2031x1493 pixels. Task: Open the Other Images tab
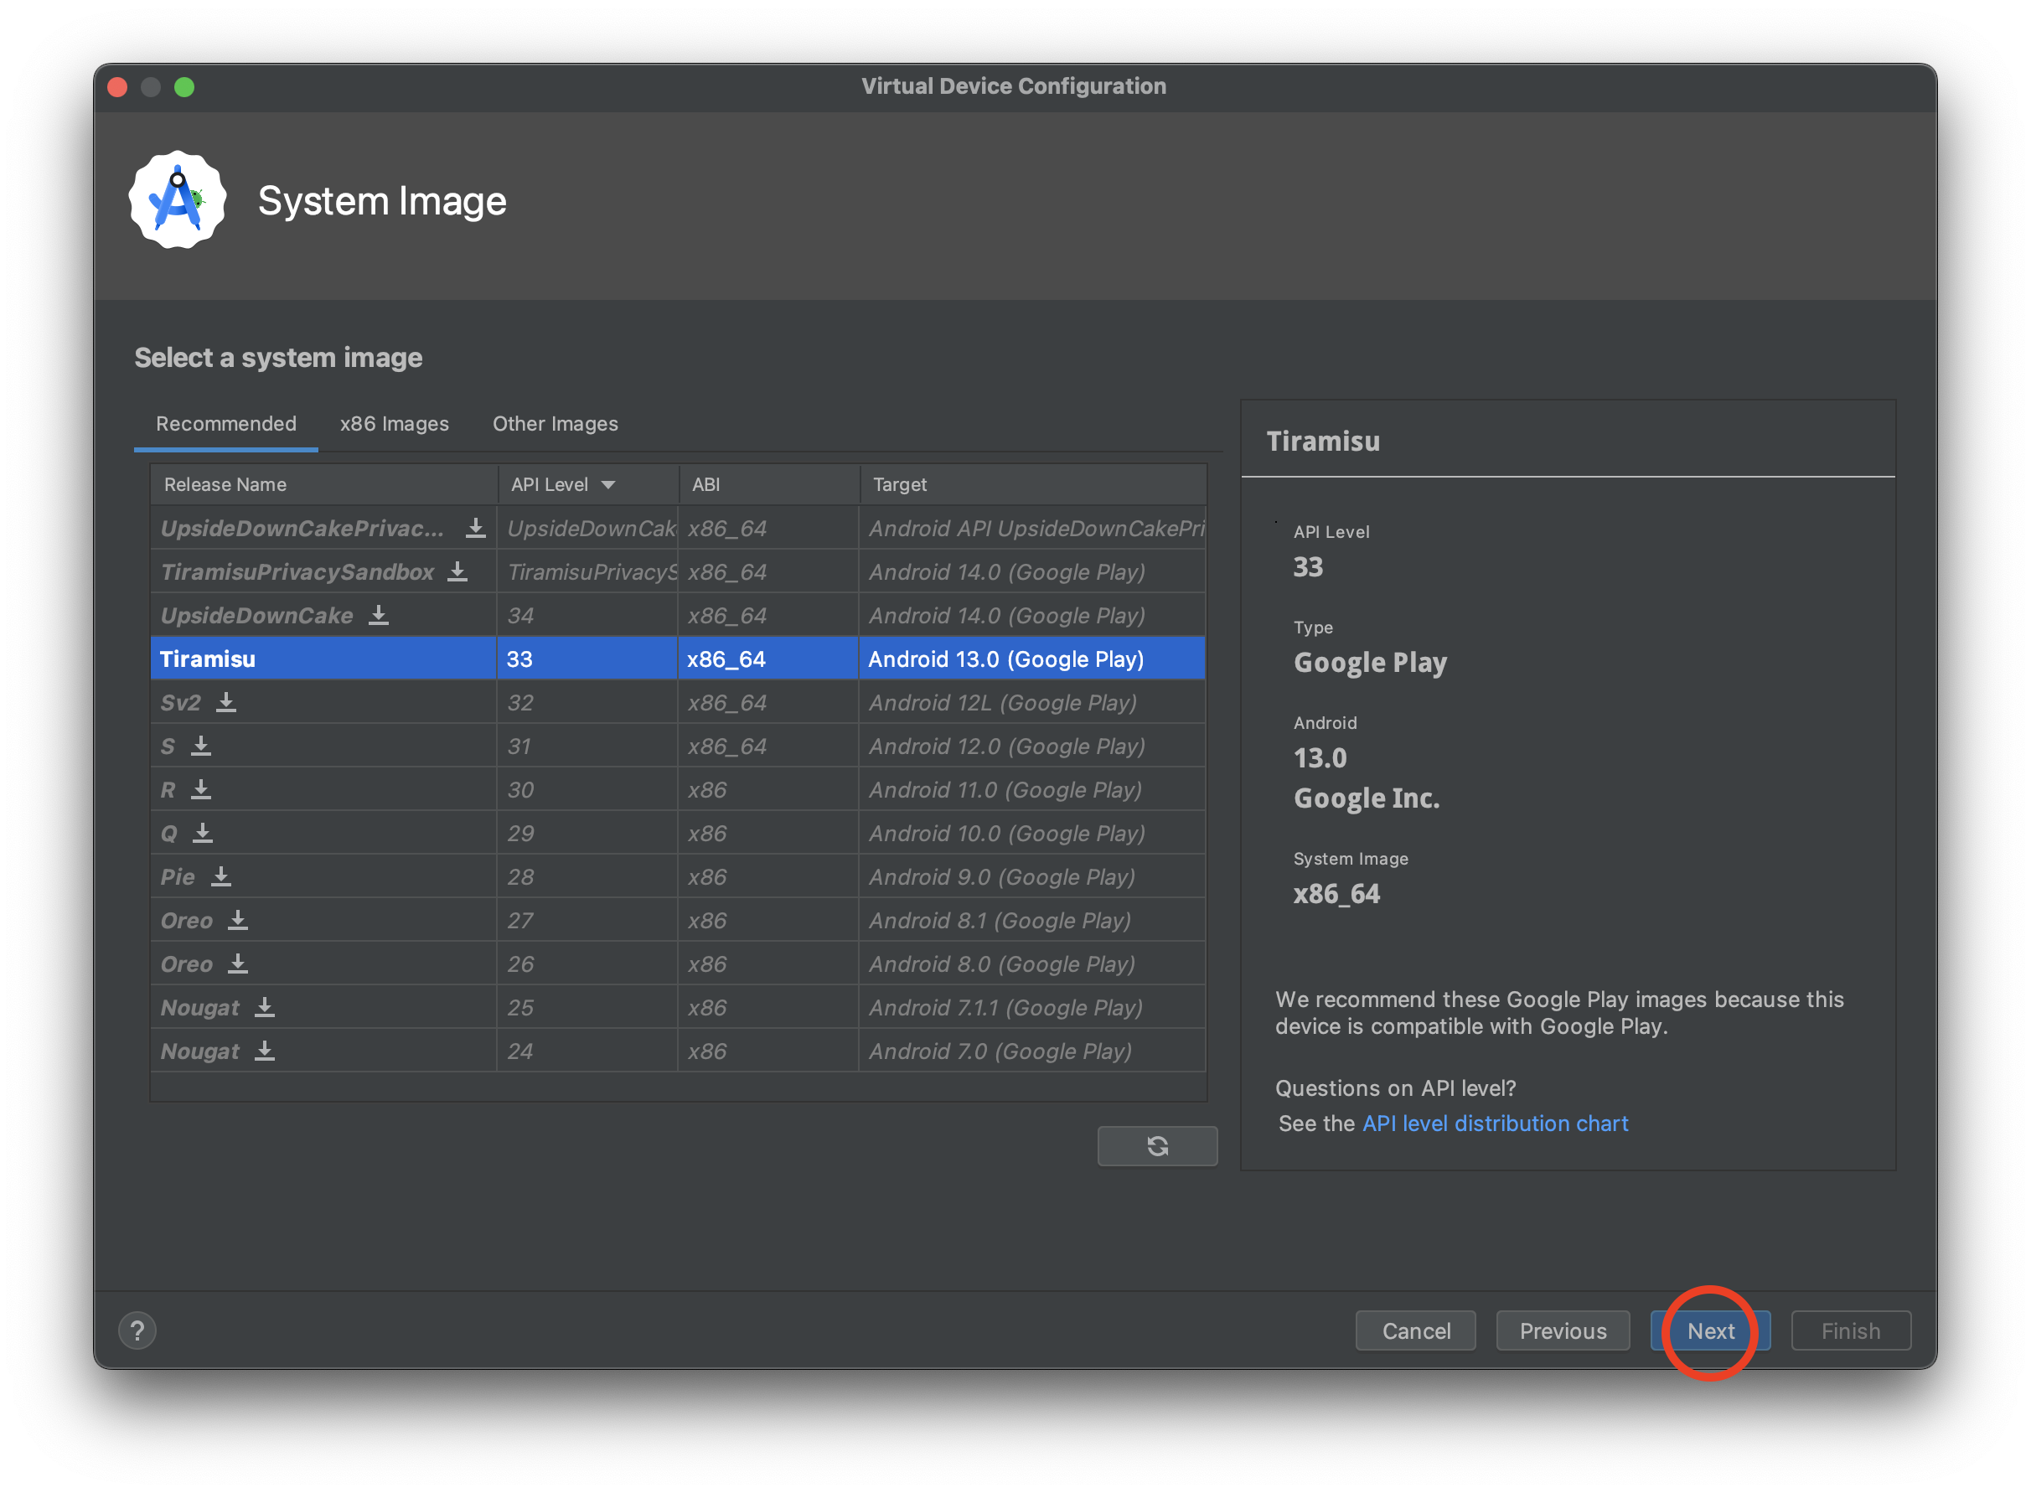coord(555,424)
